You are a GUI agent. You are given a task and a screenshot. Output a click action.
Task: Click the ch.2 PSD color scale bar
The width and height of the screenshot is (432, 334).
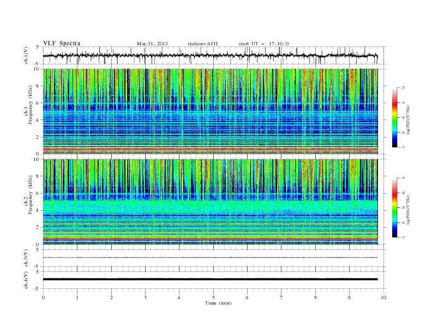coord(395,207)
